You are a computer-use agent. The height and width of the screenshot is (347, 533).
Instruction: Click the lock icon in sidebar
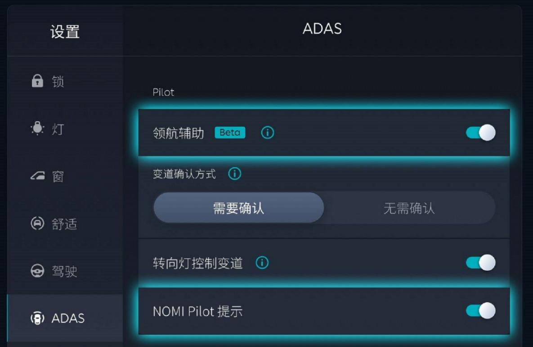pos(37,81)
